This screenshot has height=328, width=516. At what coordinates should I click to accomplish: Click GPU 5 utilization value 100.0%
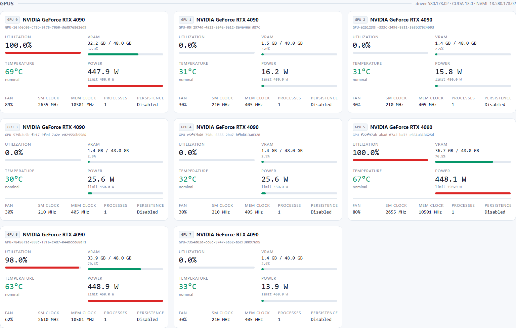coord(366,153)
